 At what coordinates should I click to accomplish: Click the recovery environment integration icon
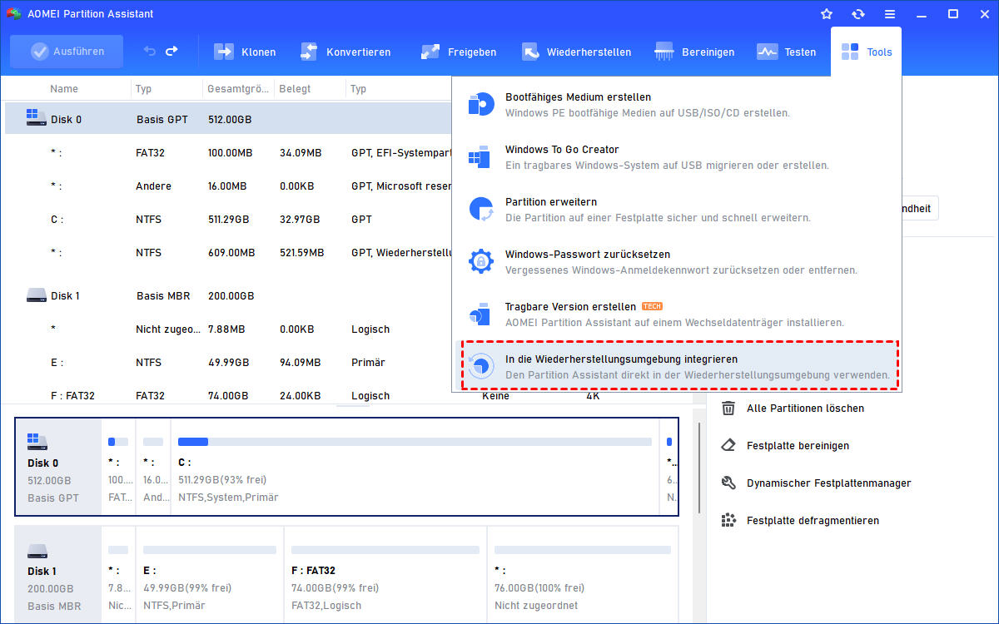click(480, 366)
